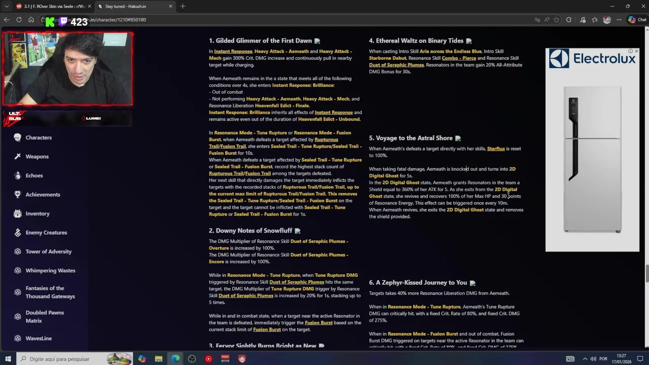The width and height of the screenshot is (649, 365).
Task: Click the image icon beside Zephyr-Kissed Journey heading
Action: pos(472,283)
